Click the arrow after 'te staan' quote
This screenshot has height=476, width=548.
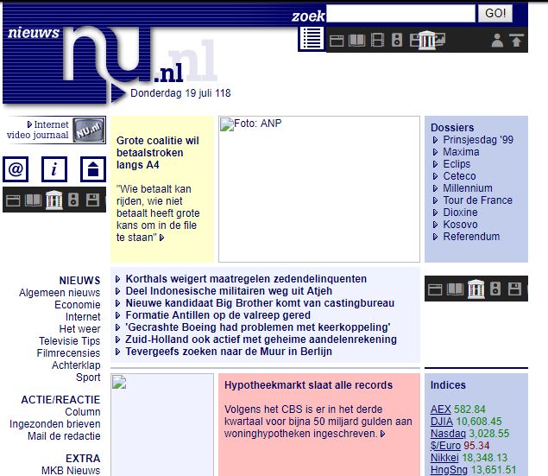coord(162,238)
